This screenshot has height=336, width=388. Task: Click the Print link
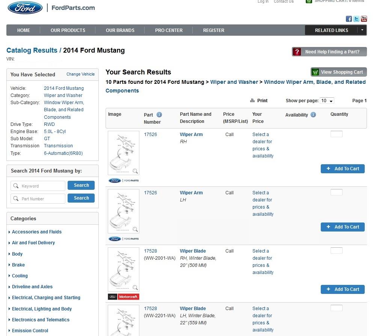point(262,100)
